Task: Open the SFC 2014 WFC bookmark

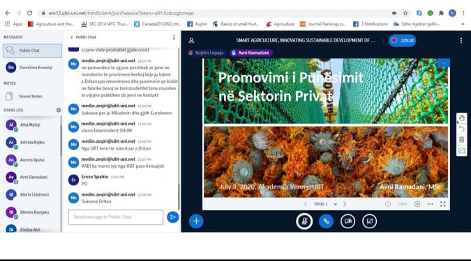Action: click(105, 24)
